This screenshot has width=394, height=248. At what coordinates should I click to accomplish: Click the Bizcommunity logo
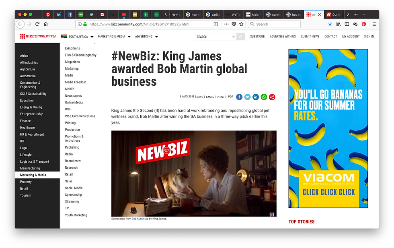[x=38, y=37]
